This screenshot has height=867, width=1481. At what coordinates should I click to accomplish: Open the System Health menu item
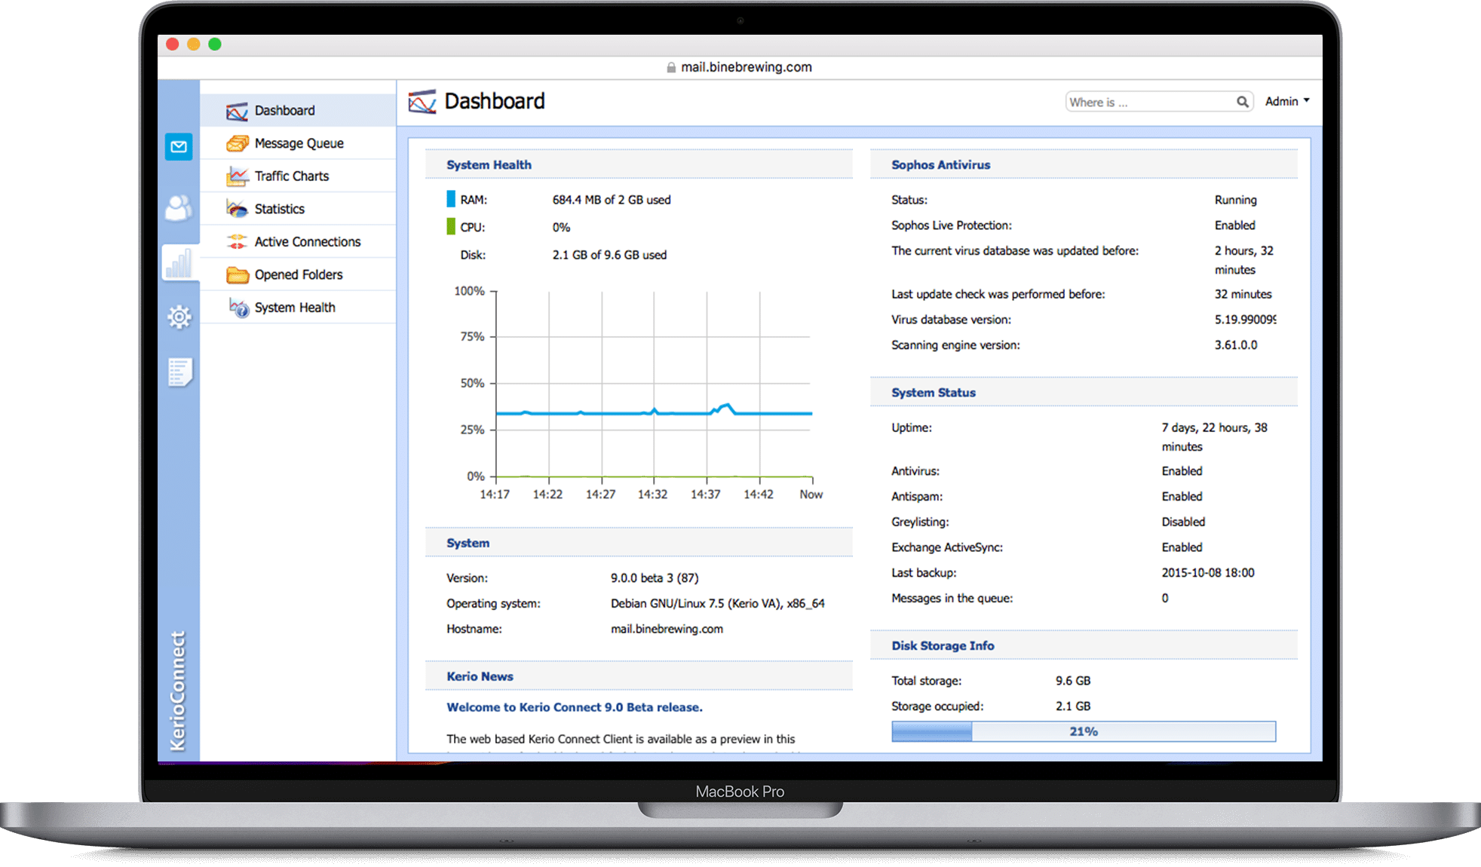click(298, 308)
